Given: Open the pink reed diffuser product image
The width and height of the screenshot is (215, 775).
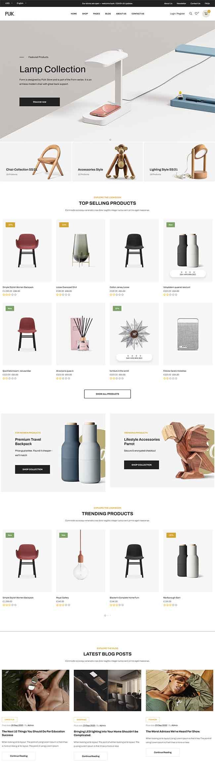Looking at the screenshot, I should pyautogui.click(x=81, y=334).
